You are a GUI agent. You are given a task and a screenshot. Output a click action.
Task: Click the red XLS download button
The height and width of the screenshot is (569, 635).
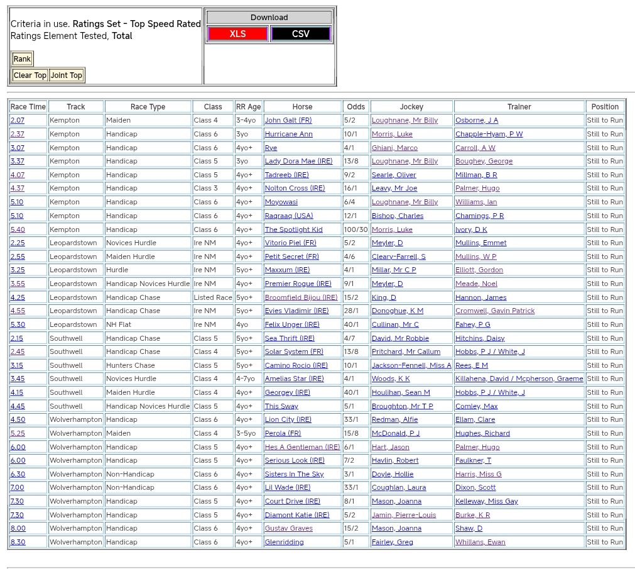coord(237,34)
